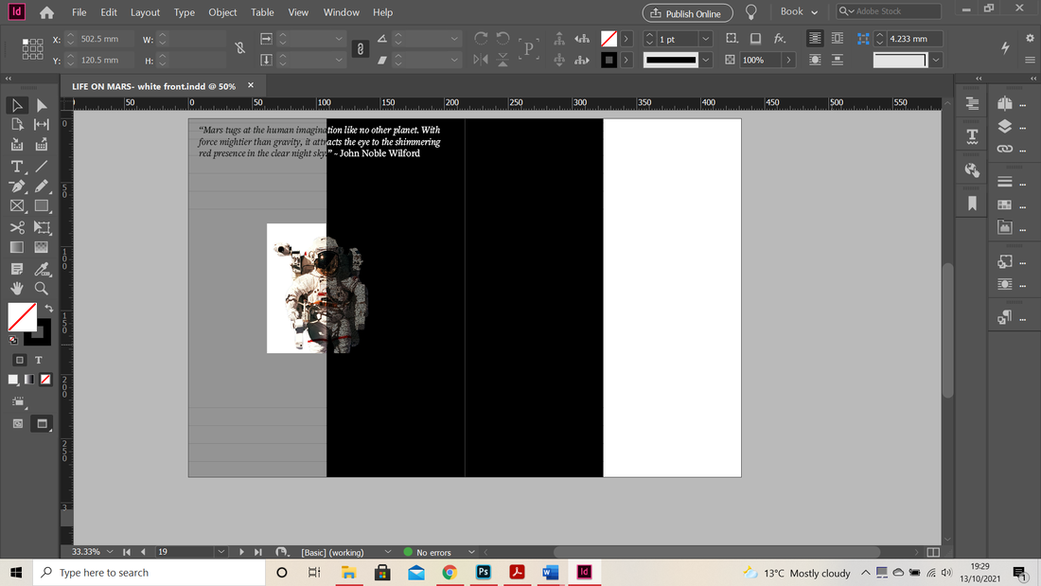
Task: Switch to Normal screen mode
Action: 17,424
